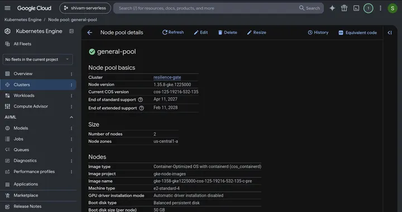Click the green status check icon
The height and width of the screenshot is (212, 402).
click(92, 52)
